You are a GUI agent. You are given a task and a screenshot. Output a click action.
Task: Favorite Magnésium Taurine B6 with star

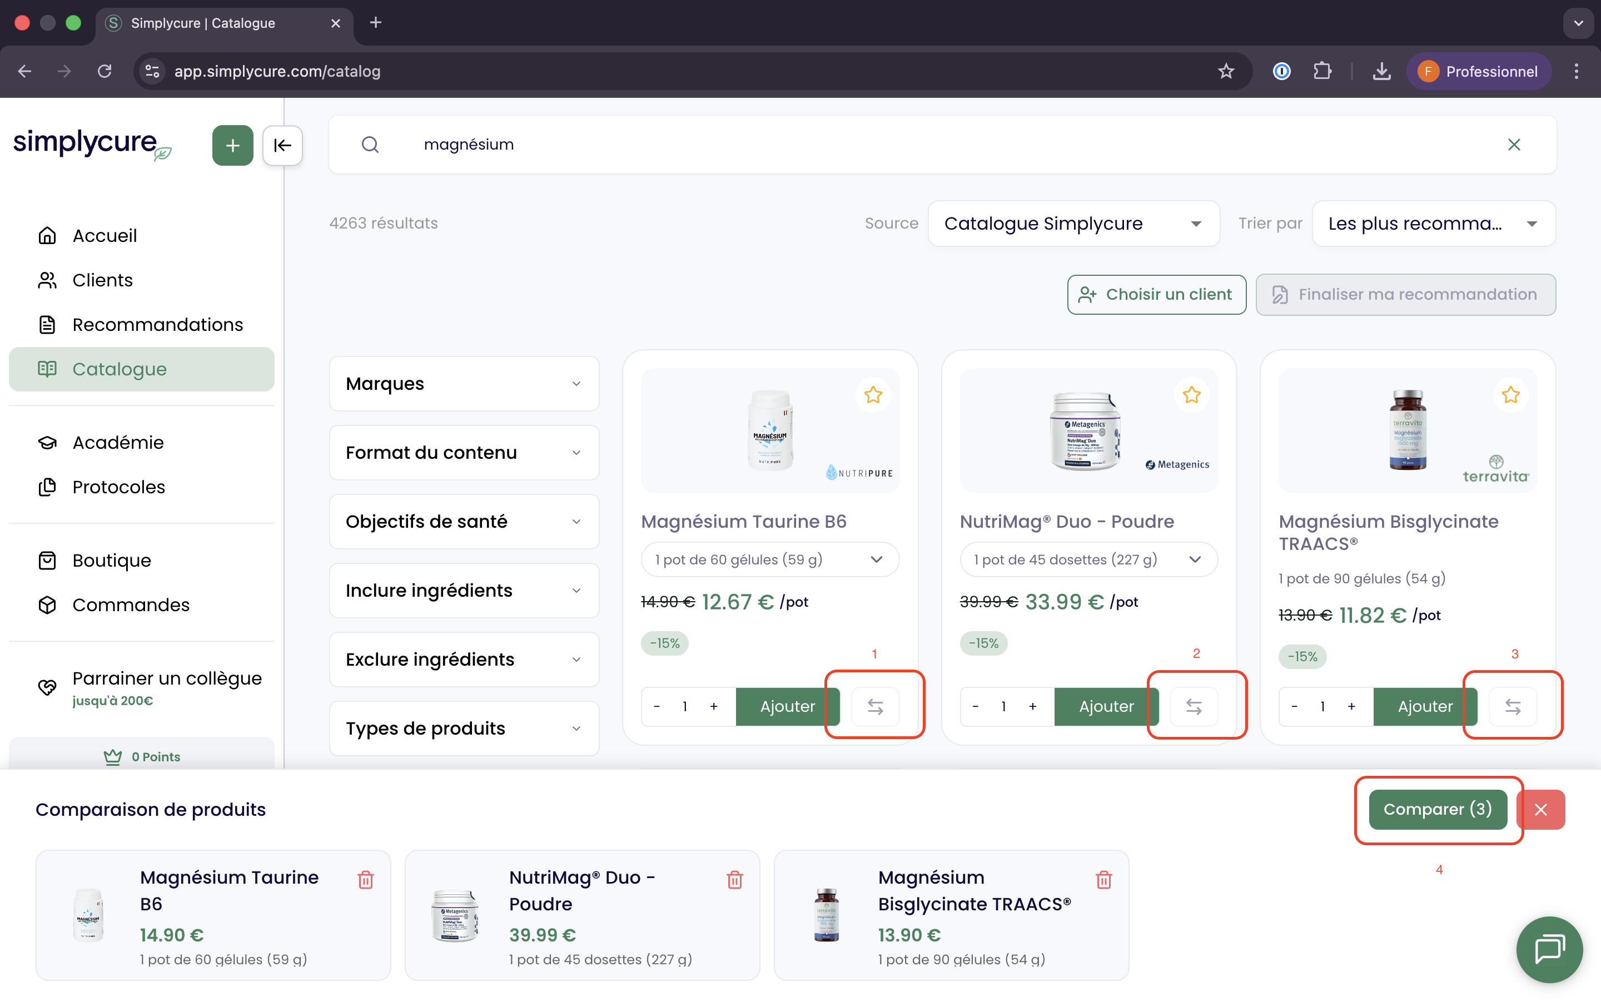pos(873,395)
